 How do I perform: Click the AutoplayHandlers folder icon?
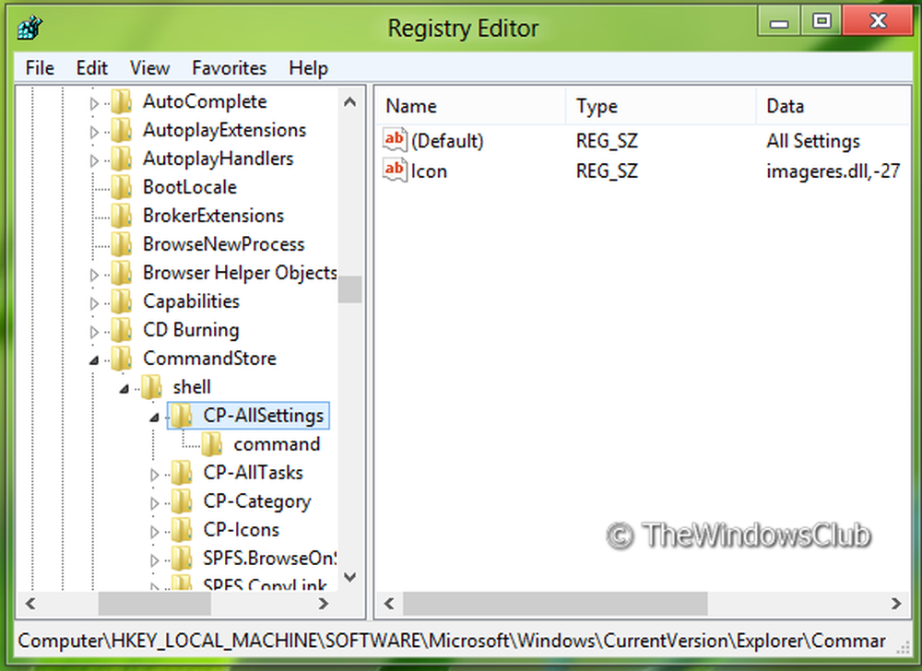tap(121, 159)
